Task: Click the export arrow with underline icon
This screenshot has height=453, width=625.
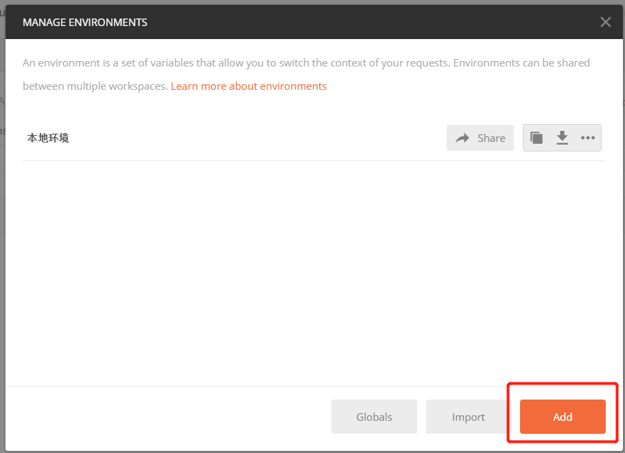Action: [x=562, y=138]
